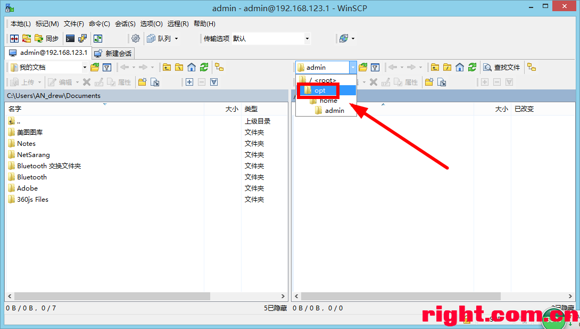Sort local files by 名字 column

(105, 109)
